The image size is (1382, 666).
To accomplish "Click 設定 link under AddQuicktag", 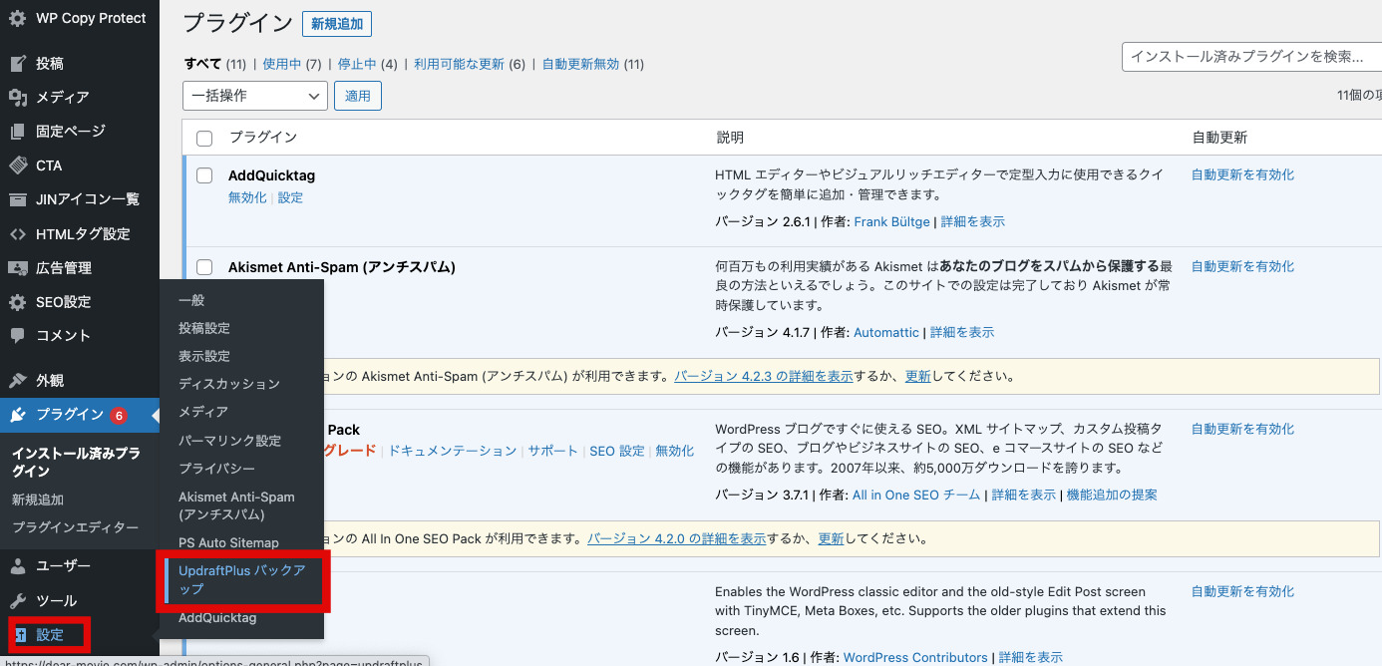I will (x=291, y=197).
